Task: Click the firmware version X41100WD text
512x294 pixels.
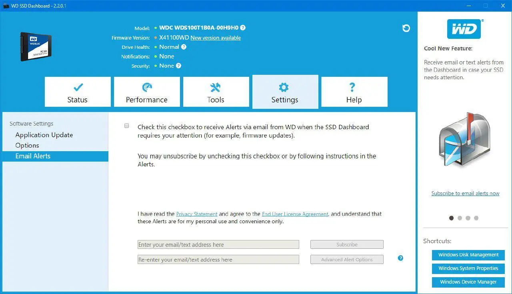Action: point(174,38)
